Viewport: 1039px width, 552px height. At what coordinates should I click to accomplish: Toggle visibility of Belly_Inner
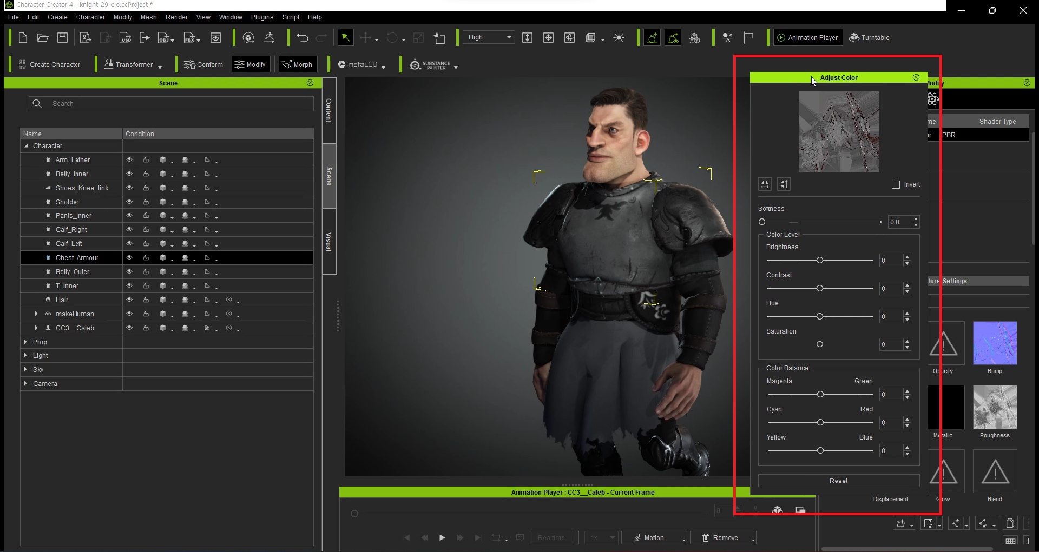pos(129,174)
